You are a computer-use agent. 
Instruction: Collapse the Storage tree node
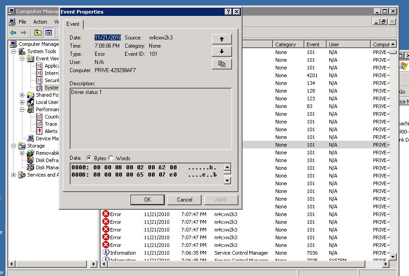14,146
